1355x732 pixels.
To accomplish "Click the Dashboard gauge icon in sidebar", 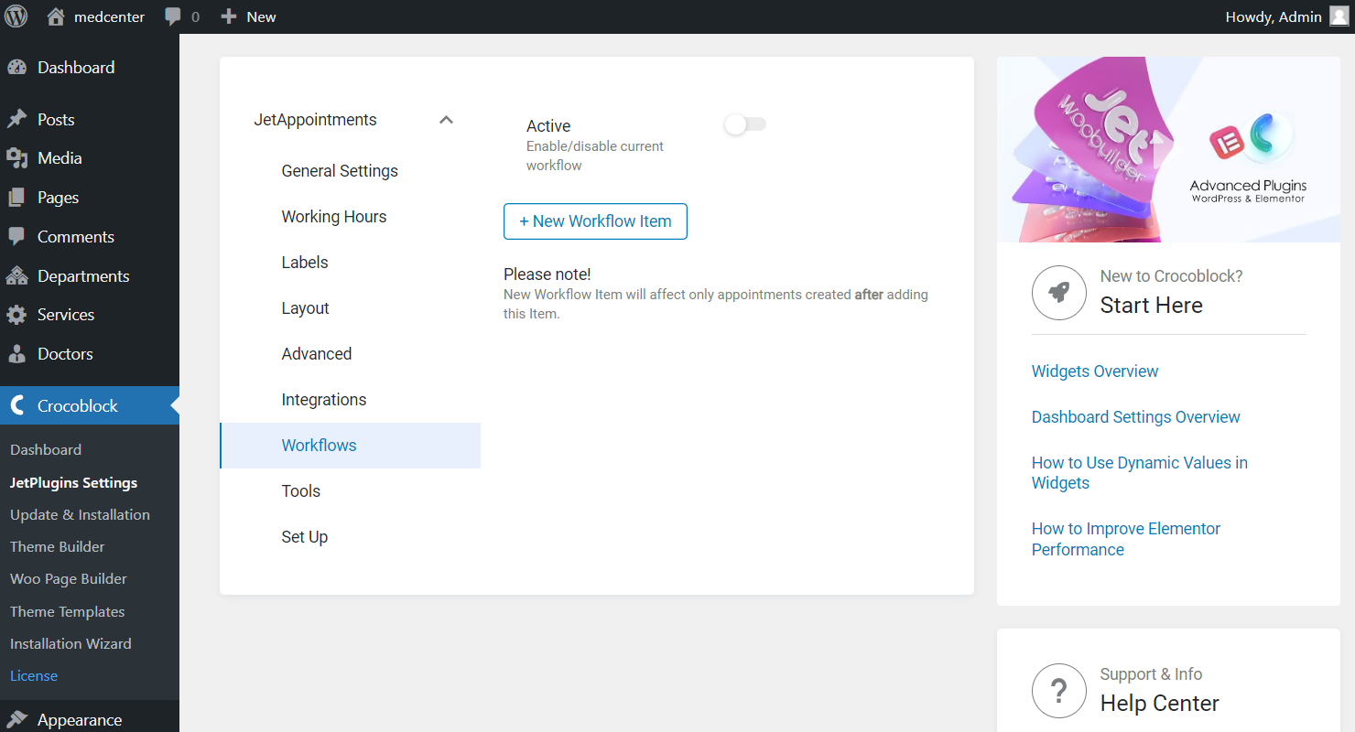I will [16, 68].
